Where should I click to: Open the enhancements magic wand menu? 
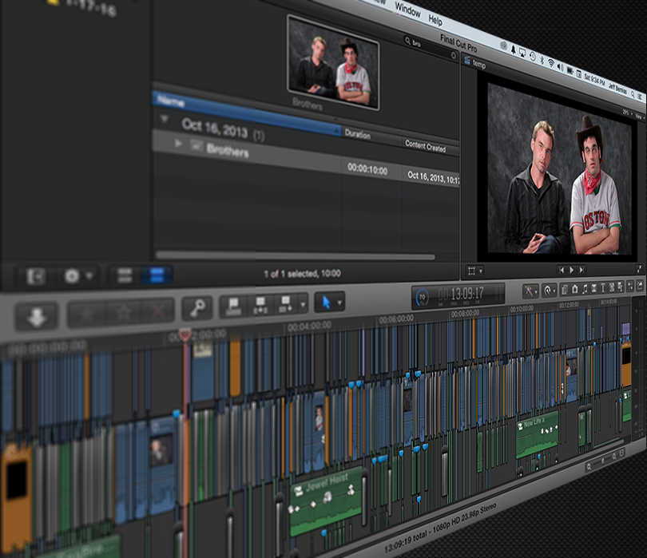(x=530, y=291)
